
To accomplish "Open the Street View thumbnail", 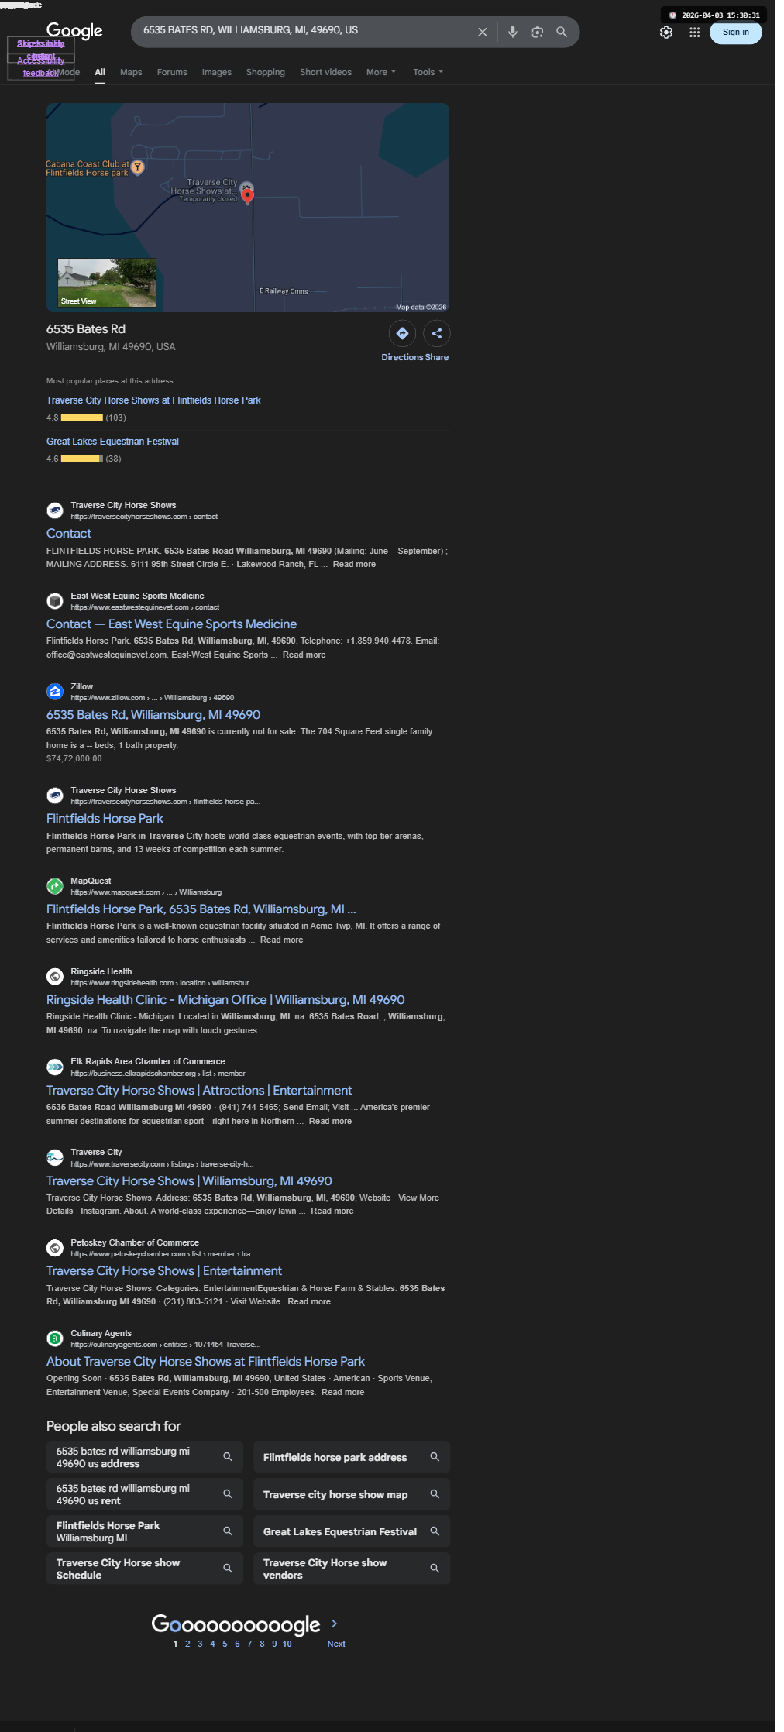I will (107, 283).
